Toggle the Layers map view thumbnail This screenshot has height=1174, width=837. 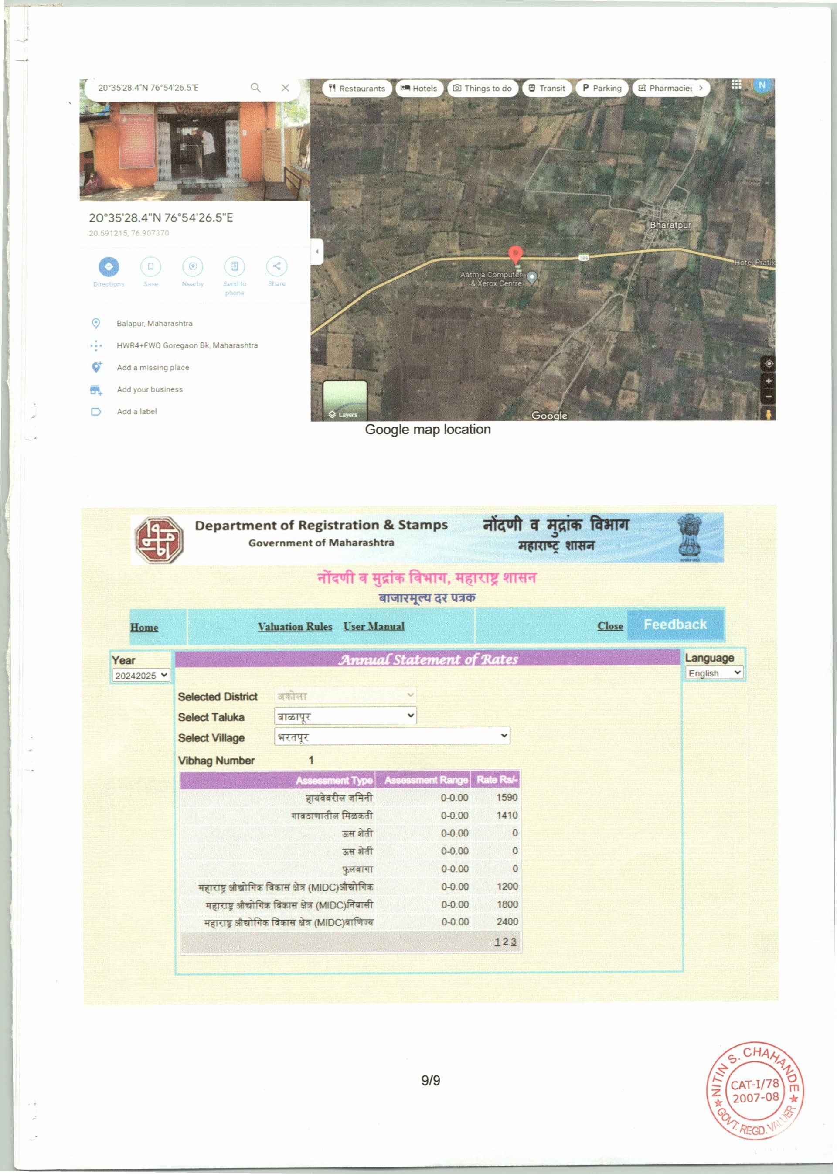click(x=345, y=400)
